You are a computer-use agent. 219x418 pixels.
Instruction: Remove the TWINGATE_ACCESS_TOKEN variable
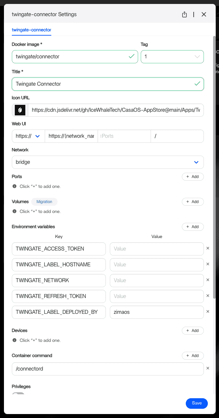tap(208, 248)
